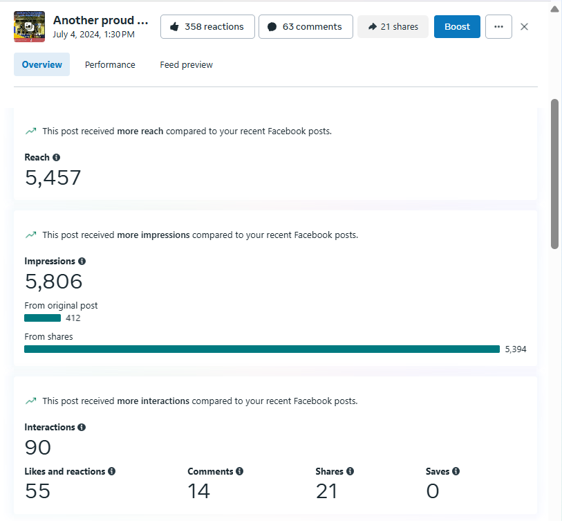View the 358 reactions button
The height and width of the screenshot is (521, 562).
pyautogui.click(x=207, y=27)
